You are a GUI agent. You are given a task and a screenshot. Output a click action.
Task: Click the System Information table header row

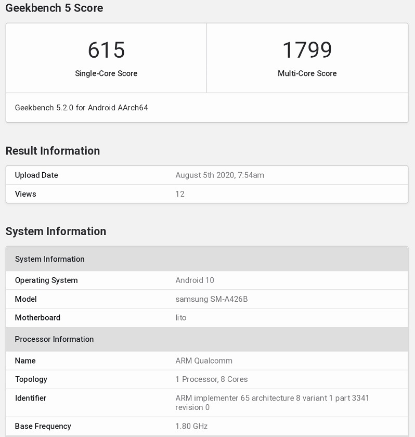(207, 259)
